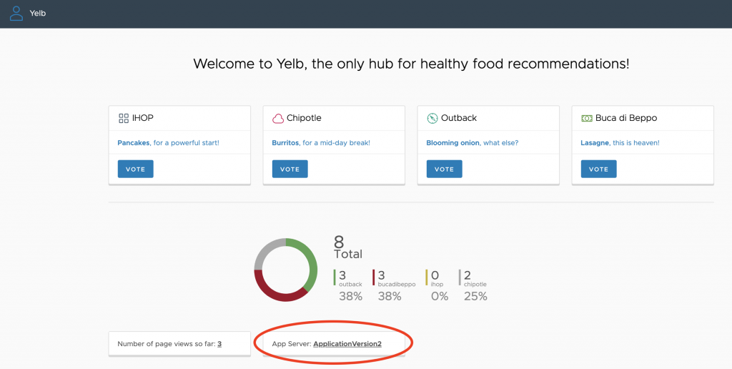The height and width of the screenshot is (369, 732).
Task: Vote for IHOP
Action: point(135,169)
